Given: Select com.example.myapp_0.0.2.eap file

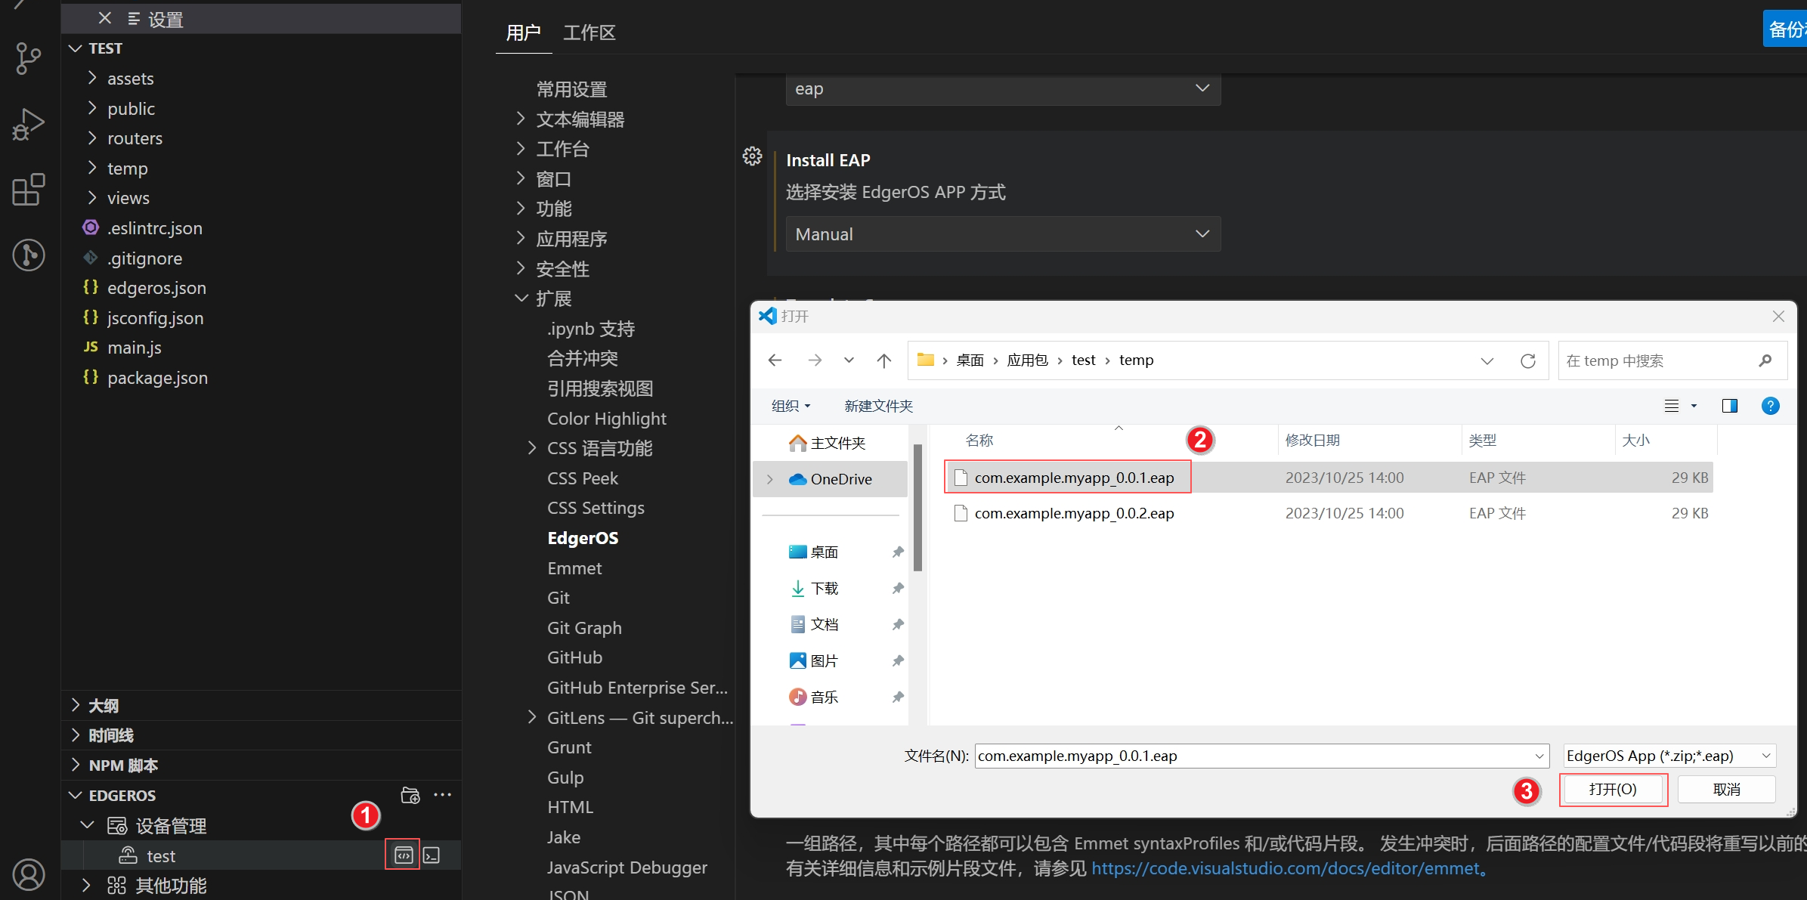Looking at the screenshot, I should (x=1073, y=513).
